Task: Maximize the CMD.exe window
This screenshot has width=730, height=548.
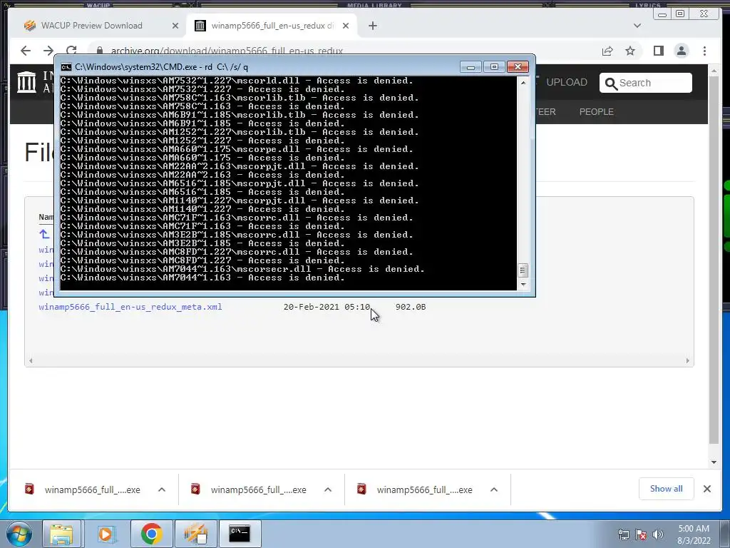Action: coord(494,67)
